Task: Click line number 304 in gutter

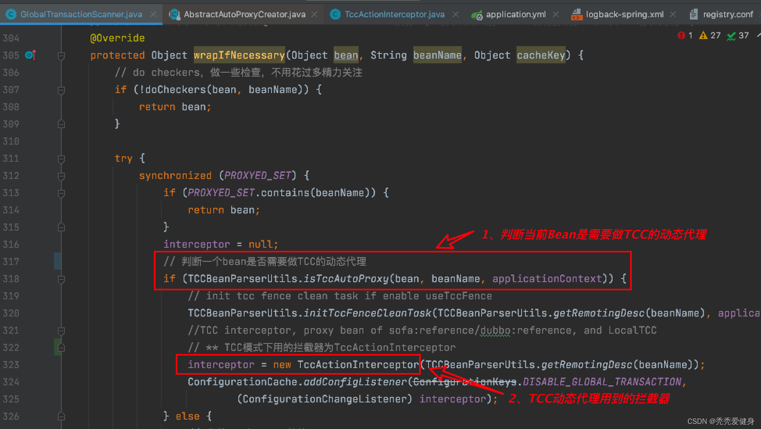Action: point(11,38)
